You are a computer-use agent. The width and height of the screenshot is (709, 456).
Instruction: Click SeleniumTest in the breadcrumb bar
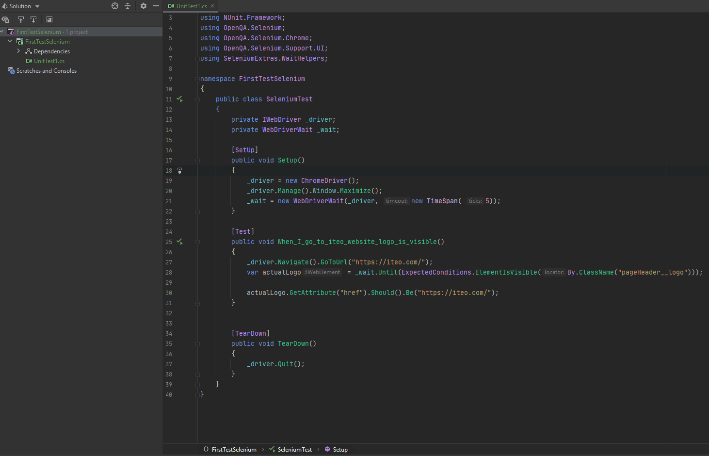pos(294,450)
